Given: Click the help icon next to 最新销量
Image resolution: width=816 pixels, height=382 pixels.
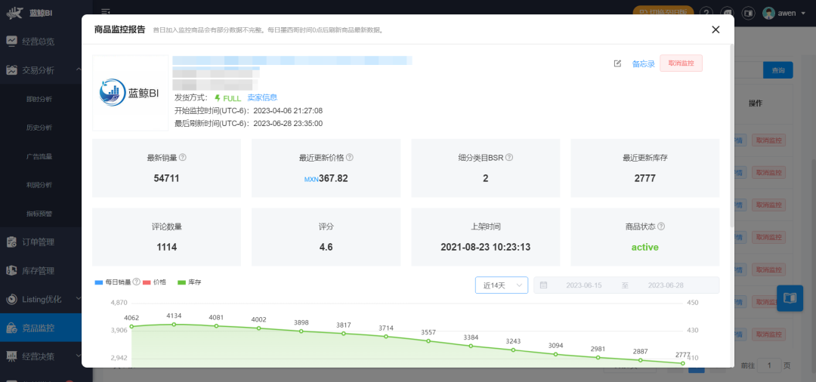Looking at the screenshot, I should pos(183,158).
